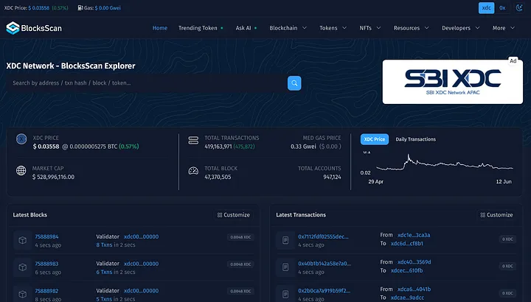531x302 pixels.
Task: Click total block value 47,370,505
Action: point(218,177)
